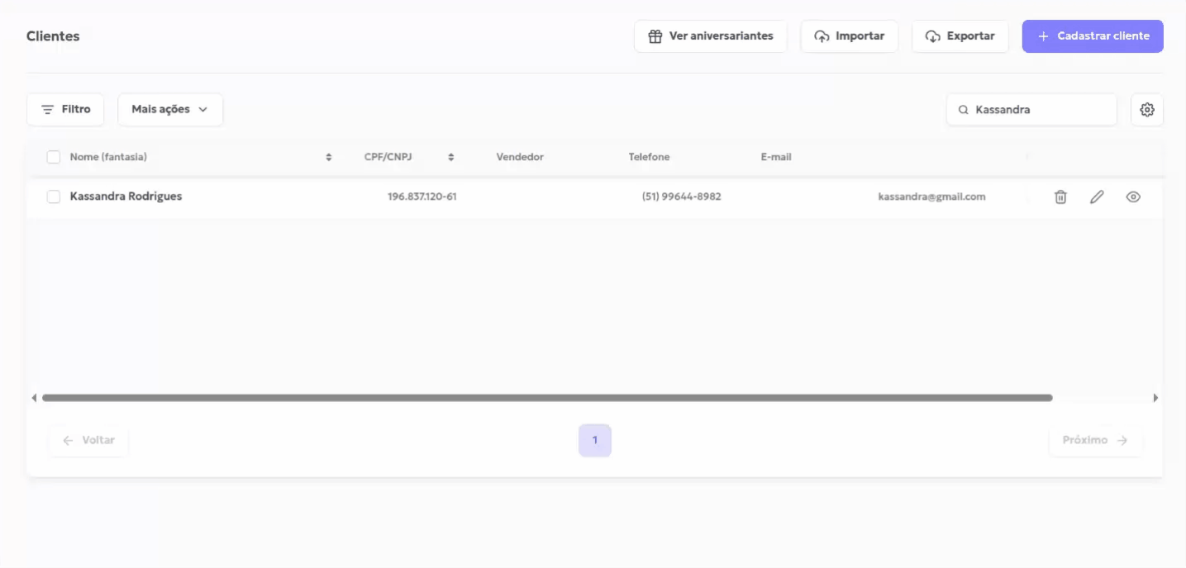The width and height of the screenshot is (1186, 568).
Task: Sort by CPF/CNPJ column arrows
Action: pyautogui.click(x=451, y=157)
